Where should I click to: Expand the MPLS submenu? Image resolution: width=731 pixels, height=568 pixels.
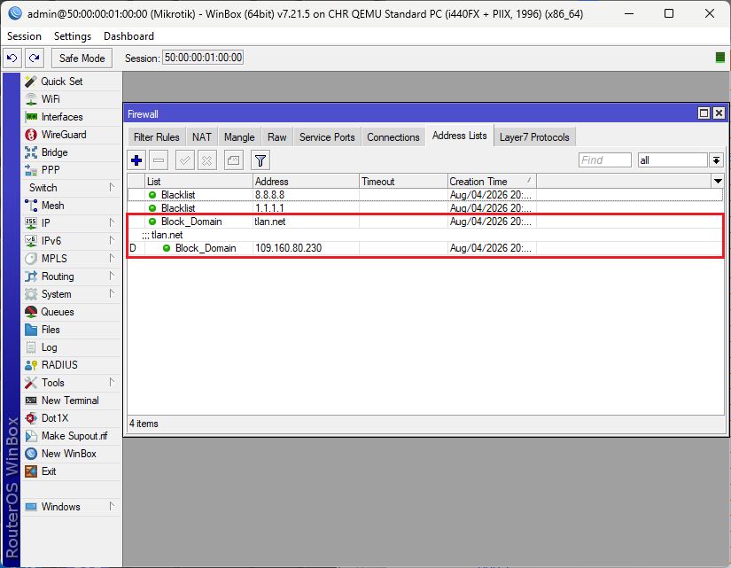[x=72, y=259]
